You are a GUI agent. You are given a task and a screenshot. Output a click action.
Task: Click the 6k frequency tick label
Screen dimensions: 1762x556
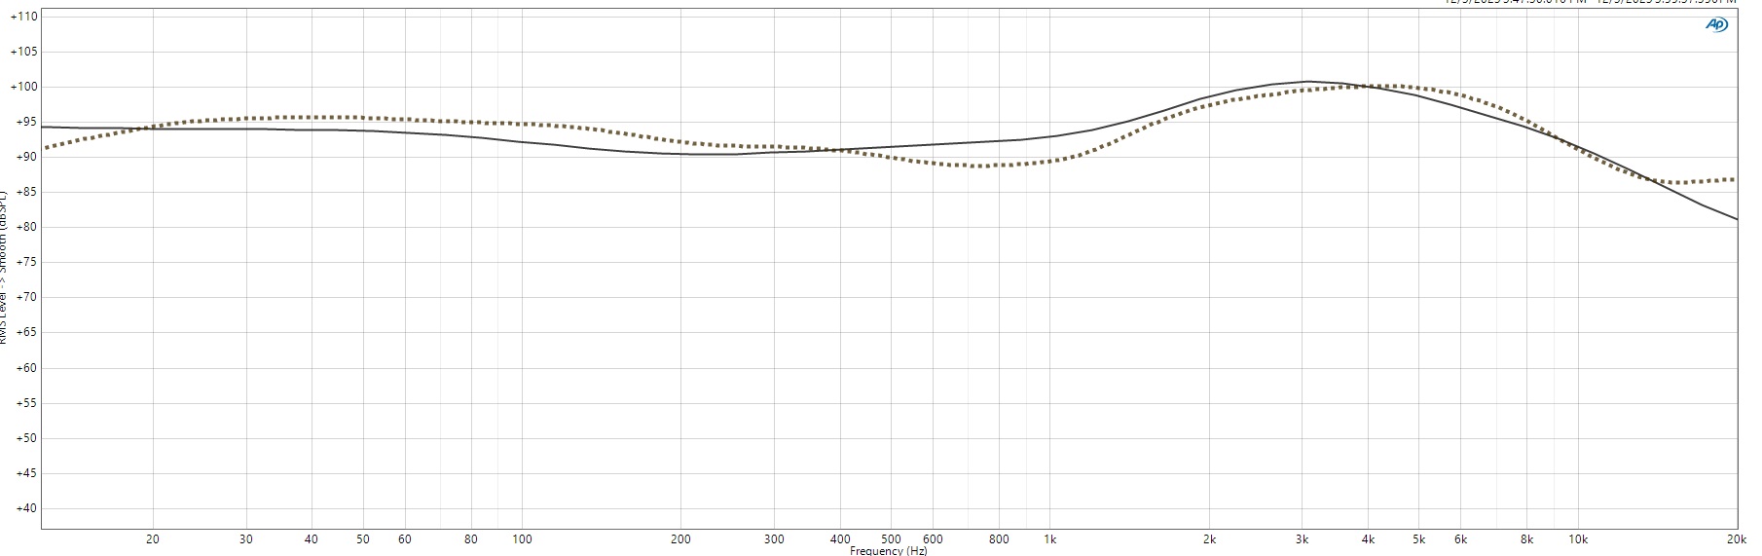1461,538
